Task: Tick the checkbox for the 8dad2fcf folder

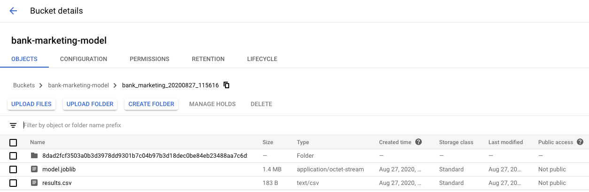Action: click(13, 156)
